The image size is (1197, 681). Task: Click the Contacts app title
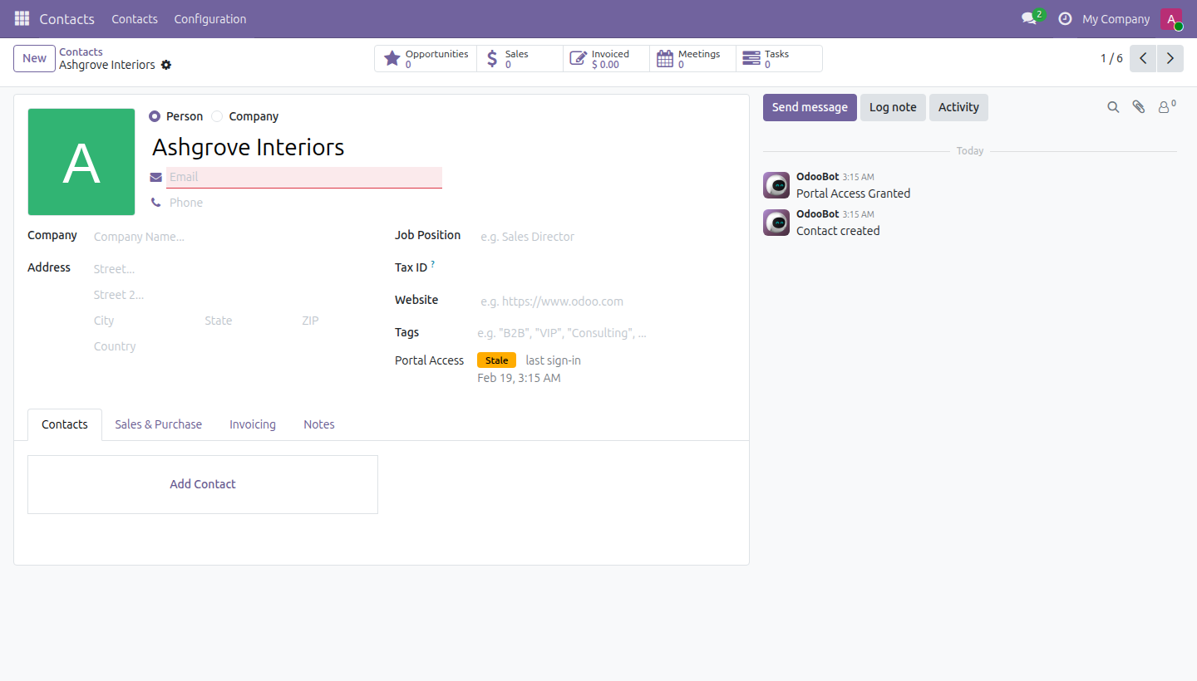pos(66,19)
